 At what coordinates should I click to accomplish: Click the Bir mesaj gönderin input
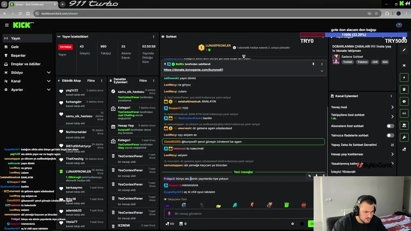(239, 214)
